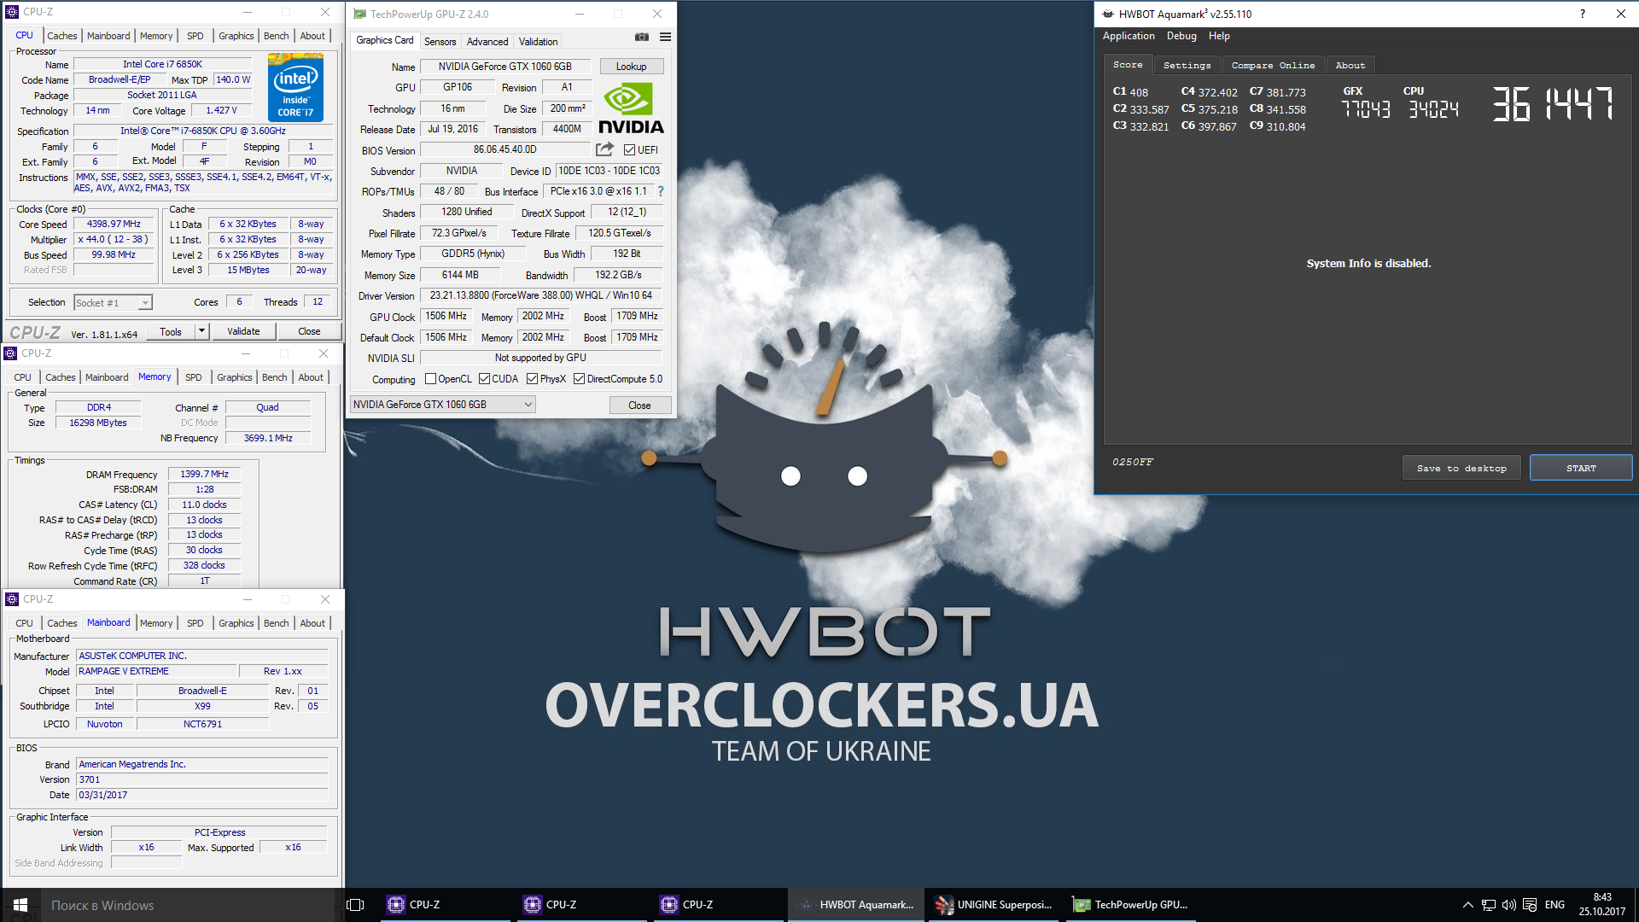Image resolution: width=1639 pixels, height=922 pixels.
Task: Click Save to desktop in Aquamark
Action: [1461, 468]
